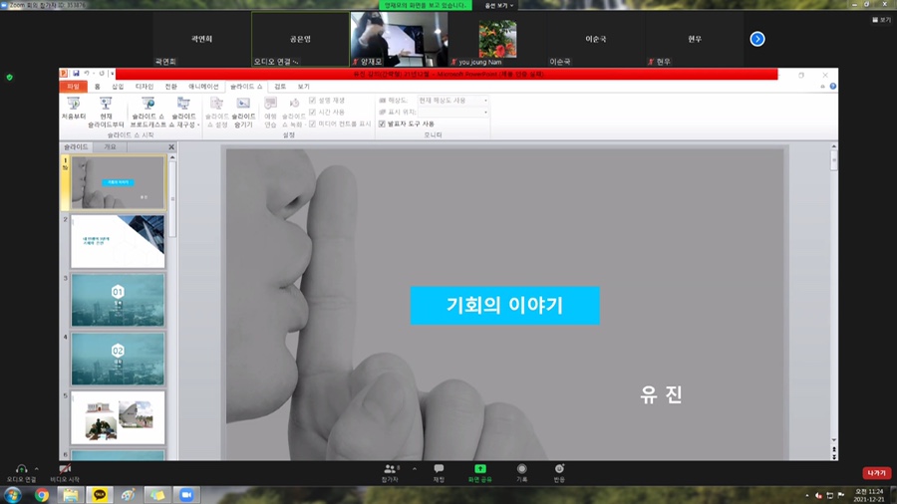Image resolution: width=897 pixels, height=504 pixels.
Task: Click the Zoom View (보기) button
Action: (x=882, y=20)
